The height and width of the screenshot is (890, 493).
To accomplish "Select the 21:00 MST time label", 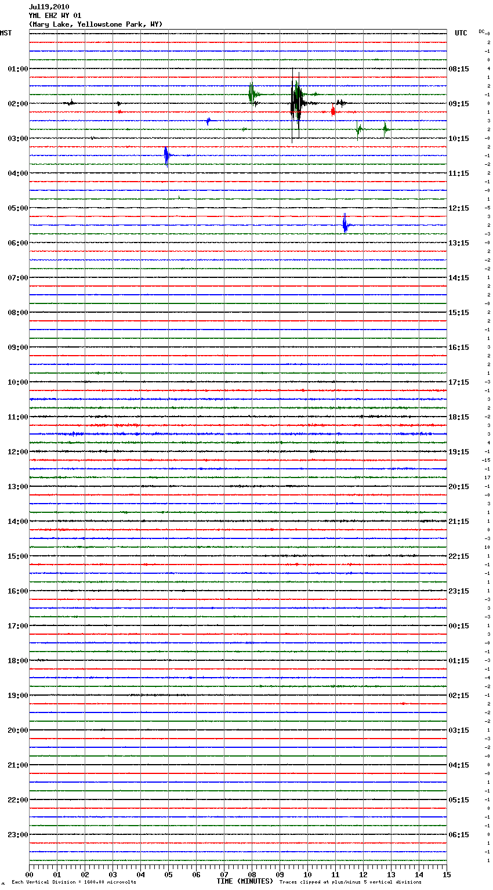I will pos(18,765).
